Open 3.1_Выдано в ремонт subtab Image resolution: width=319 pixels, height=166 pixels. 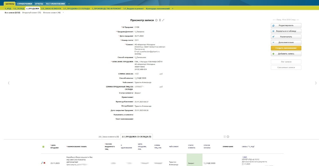[x=134, y=9]
